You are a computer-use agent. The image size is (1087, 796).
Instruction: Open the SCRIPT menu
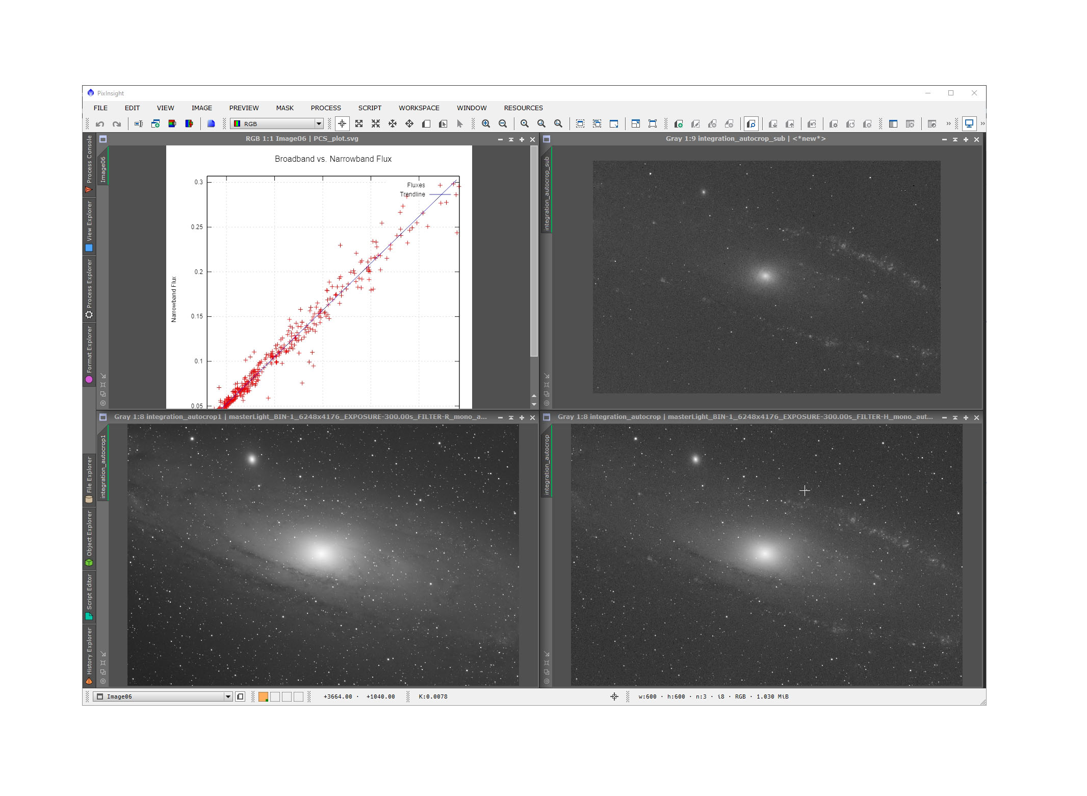pyautogui.click(x=370, y=108)
